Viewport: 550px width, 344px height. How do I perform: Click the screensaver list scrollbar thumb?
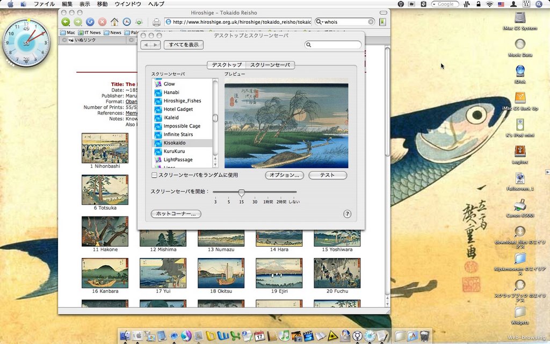coord(215,118)
